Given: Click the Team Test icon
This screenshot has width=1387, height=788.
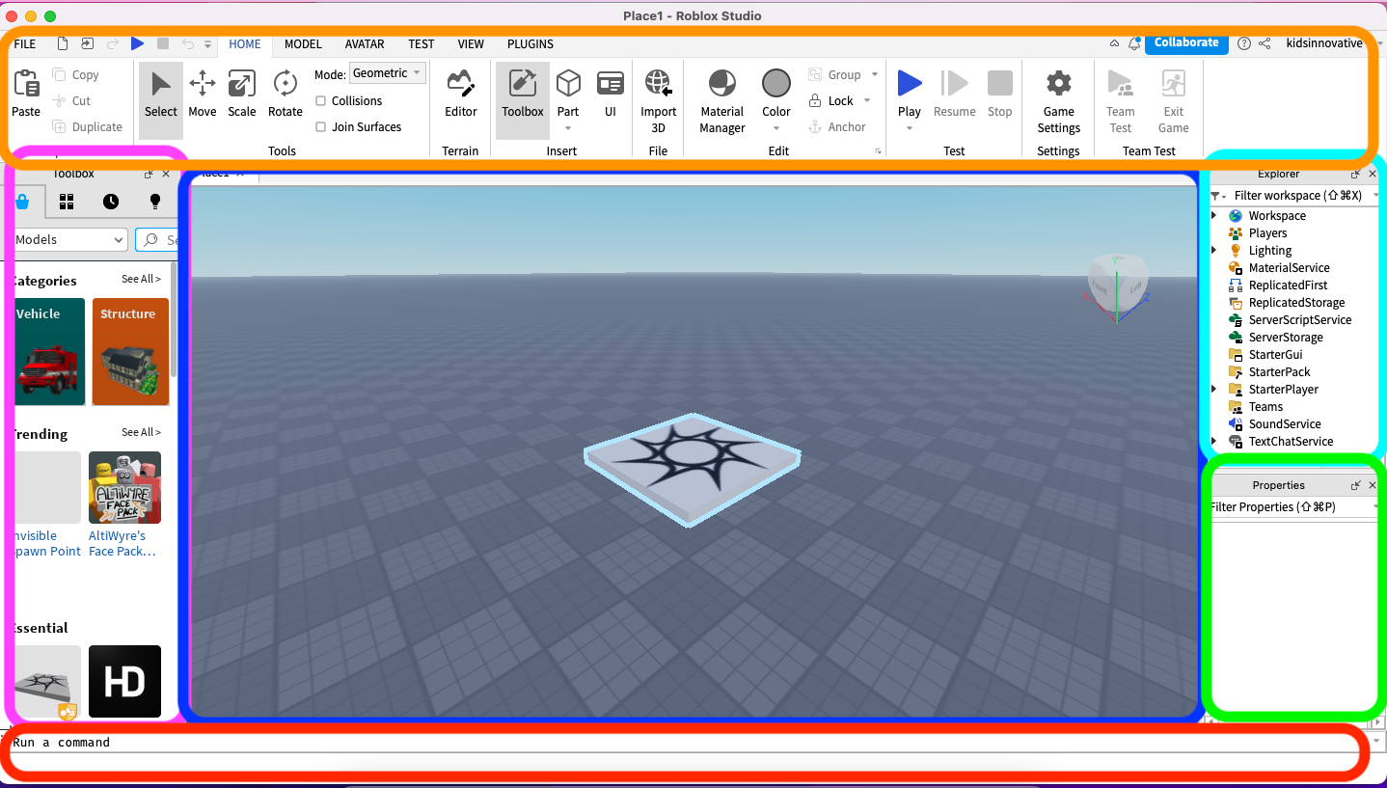Looking at the screenshot, I should click(x=1121, y=84).
